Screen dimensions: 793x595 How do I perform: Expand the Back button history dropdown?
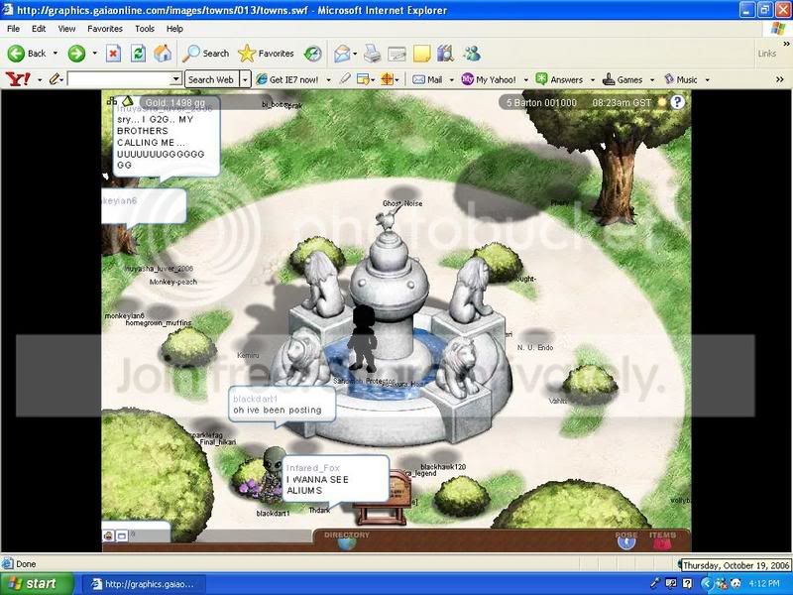pos(56,54)
